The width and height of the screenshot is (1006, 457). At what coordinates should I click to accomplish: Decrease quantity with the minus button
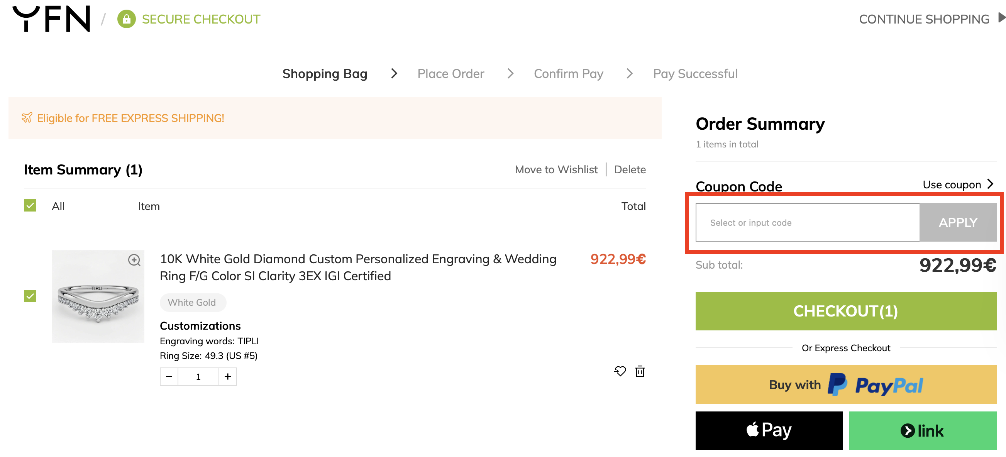click(x=169, y=377)
